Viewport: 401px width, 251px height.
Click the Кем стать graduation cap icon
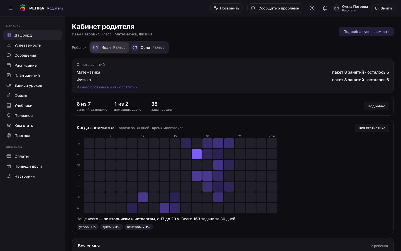click(9, 126)
